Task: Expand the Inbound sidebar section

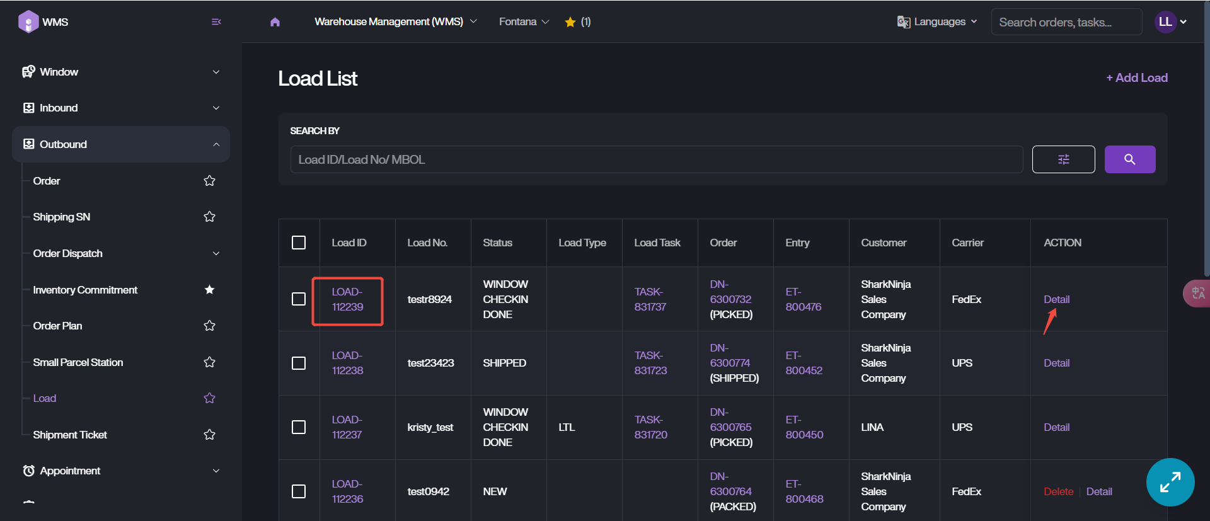Action: point(121,108)
